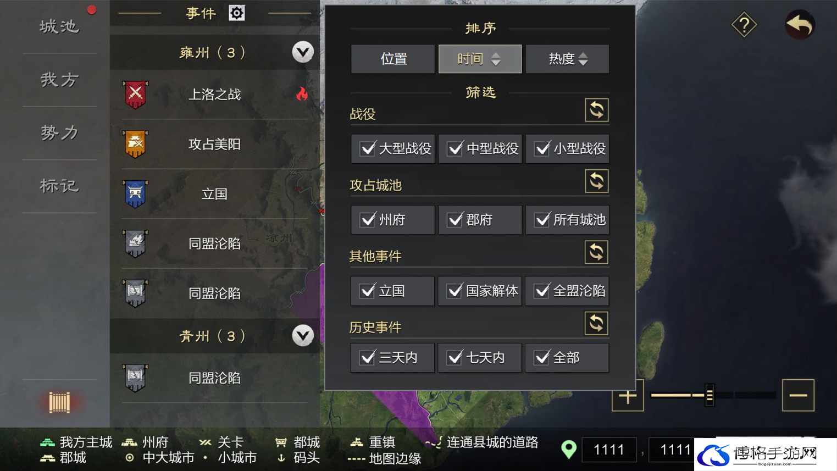
Task: Sort events by 位置
Action: click(x=393, y=59)
